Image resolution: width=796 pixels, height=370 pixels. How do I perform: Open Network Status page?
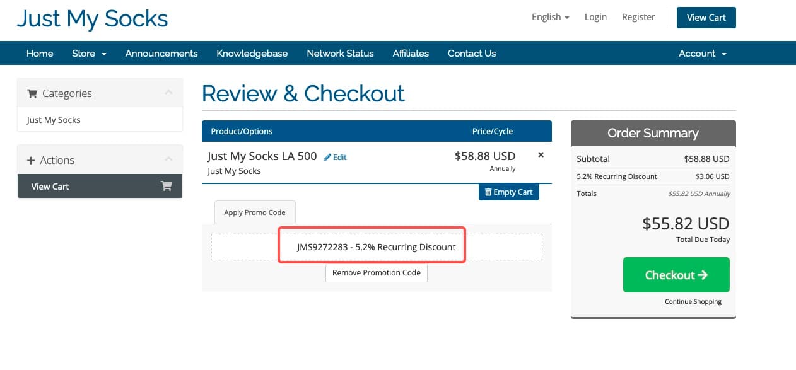[340, 54]
